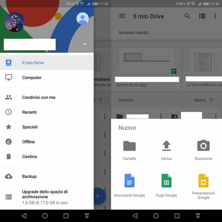This screenshot has height=222, width=222.
Task: Tap the Android back button on left screen
Action: (24, 216)
